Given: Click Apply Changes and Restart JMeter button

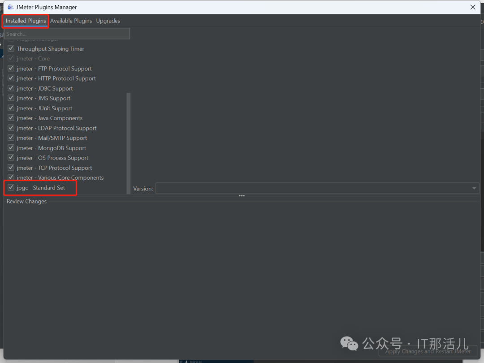Looking at the screenshot, I should (428, 351).
